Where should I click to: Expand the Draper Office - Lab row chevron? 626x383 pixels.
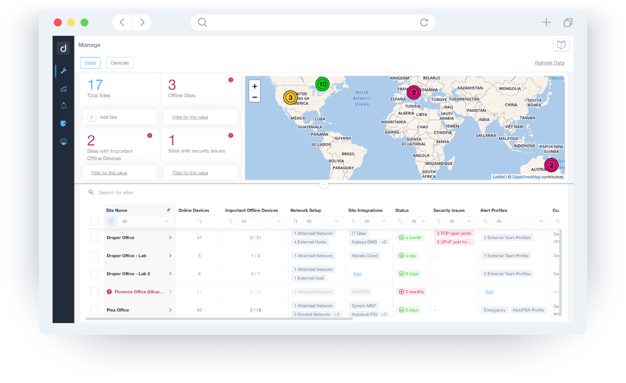[170, 256]
